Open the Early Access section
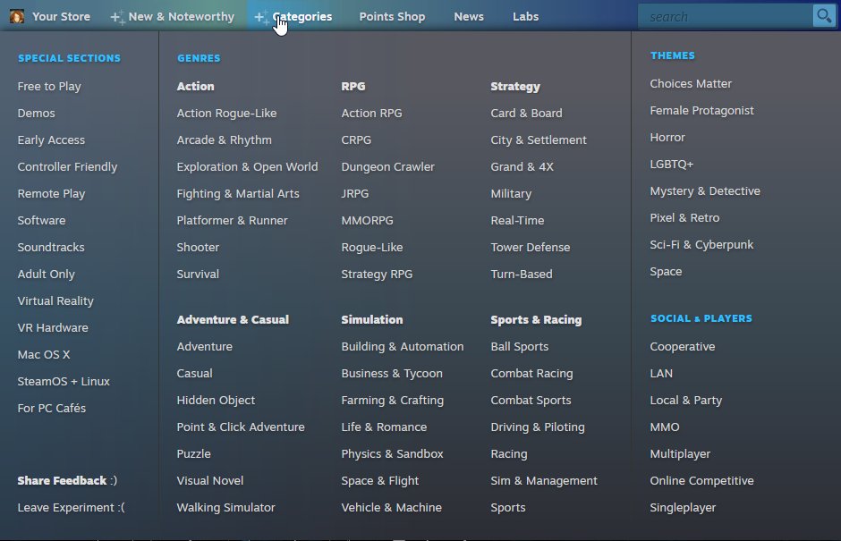This screenshot has height=541, width=841. 51,139
